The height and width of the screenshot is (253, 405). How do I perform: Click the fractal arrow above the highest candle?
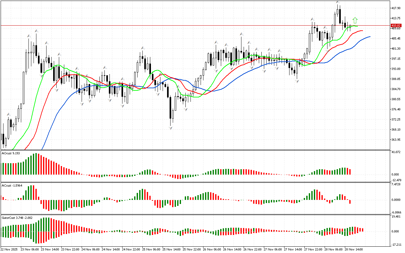click(x=338, y=3)
